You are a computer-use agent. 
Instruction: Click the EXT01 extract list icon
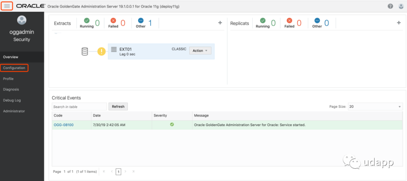(114, 50)
